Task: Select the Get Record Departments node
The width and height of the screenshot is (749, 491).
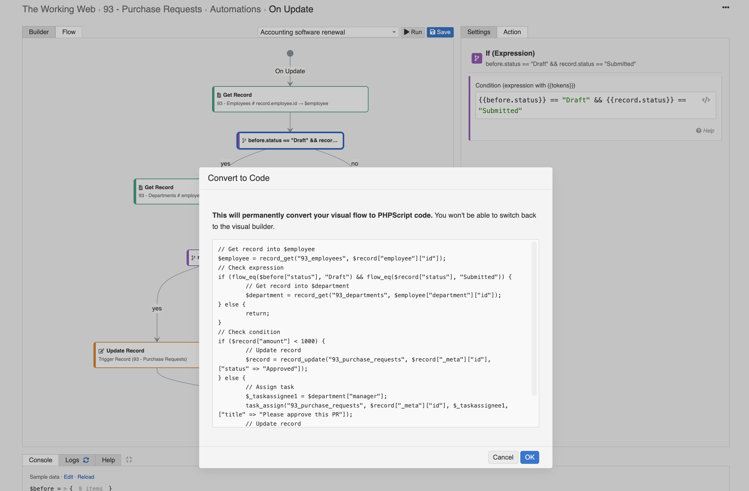Action: [167, 191]
